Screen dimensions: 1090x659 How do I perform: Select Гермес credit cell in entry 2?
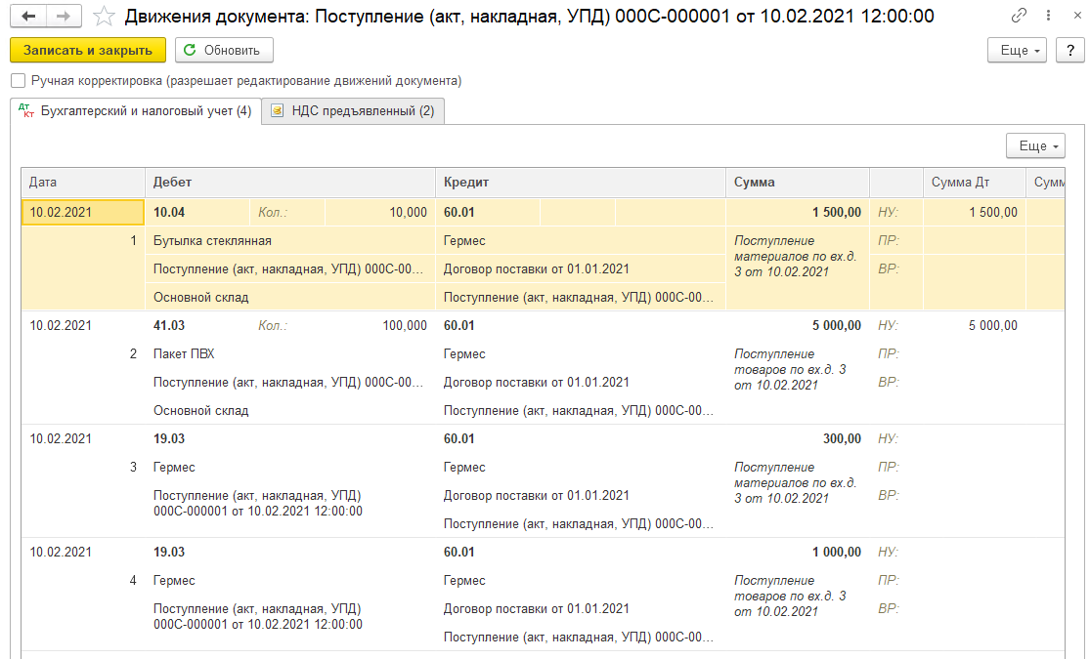pyautogui.click(x=581, y=354)
